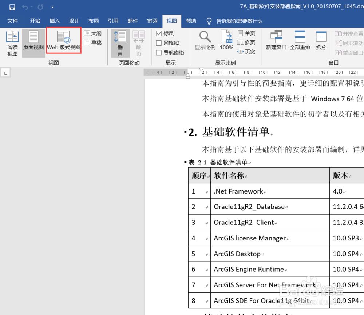The width and height of the screenshot is (364, 315).
Task: Click table caption 表 2-1 基础软件清单
Action: point(218,162)
